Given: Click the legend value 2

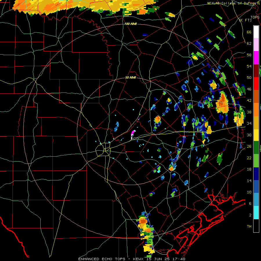Looking at the screenshot, I should [x=250, y=215].
